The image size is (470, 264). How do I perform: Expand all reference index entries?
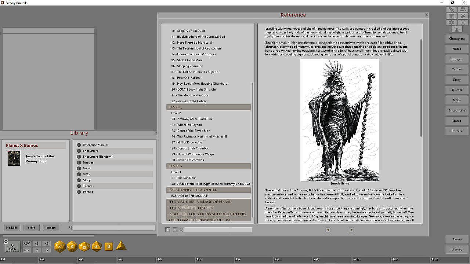pyautogui.click(x=167, y=230)
